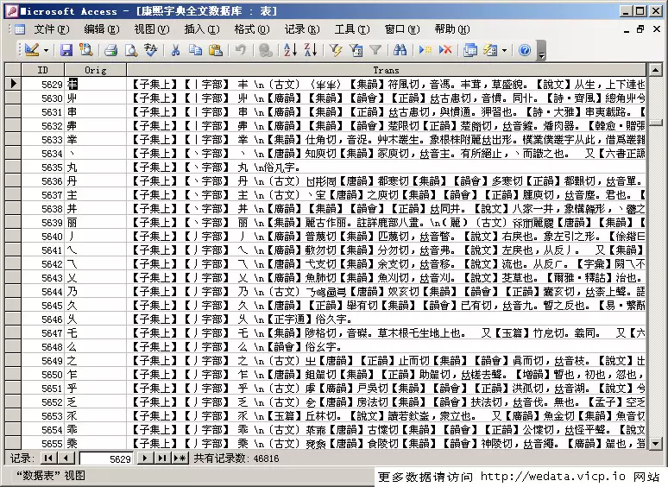Image resolution: width=668 pixels, height=487 pixels.
Task: Click the vertical scrollbar thumb
Action: [655, 123]
